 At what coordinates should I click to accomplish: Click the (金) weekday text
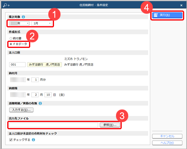tap(62, 95)
